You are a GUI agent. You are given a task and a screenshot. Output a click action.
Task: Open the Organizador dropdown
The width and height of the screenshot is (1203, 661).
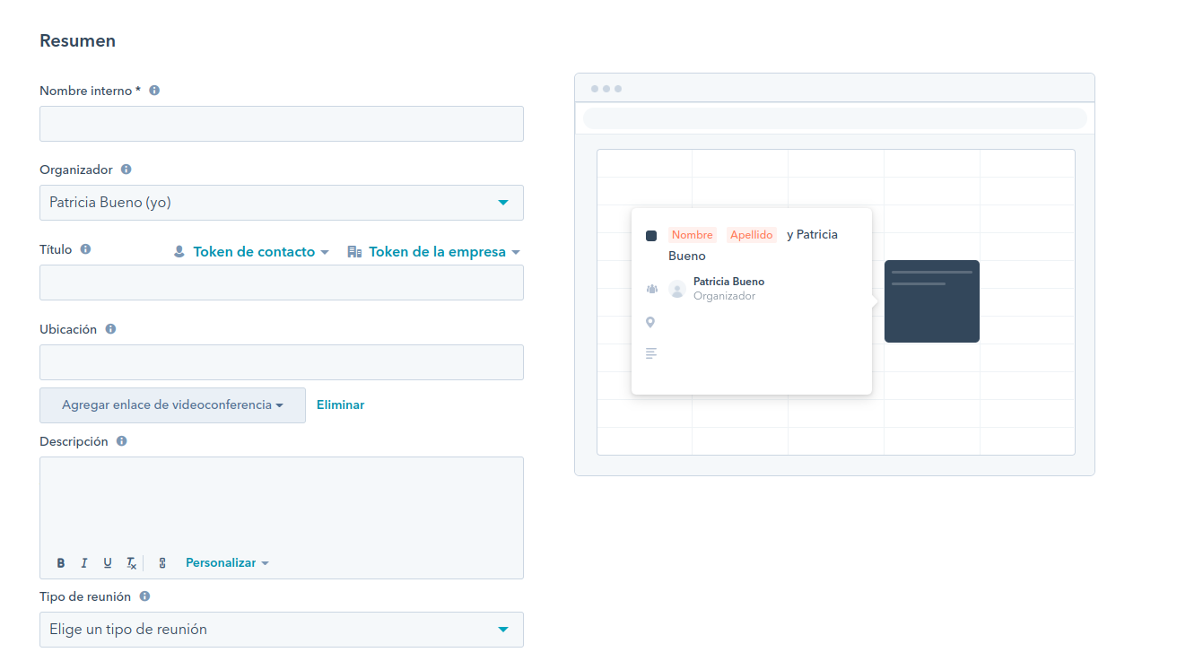282,203
